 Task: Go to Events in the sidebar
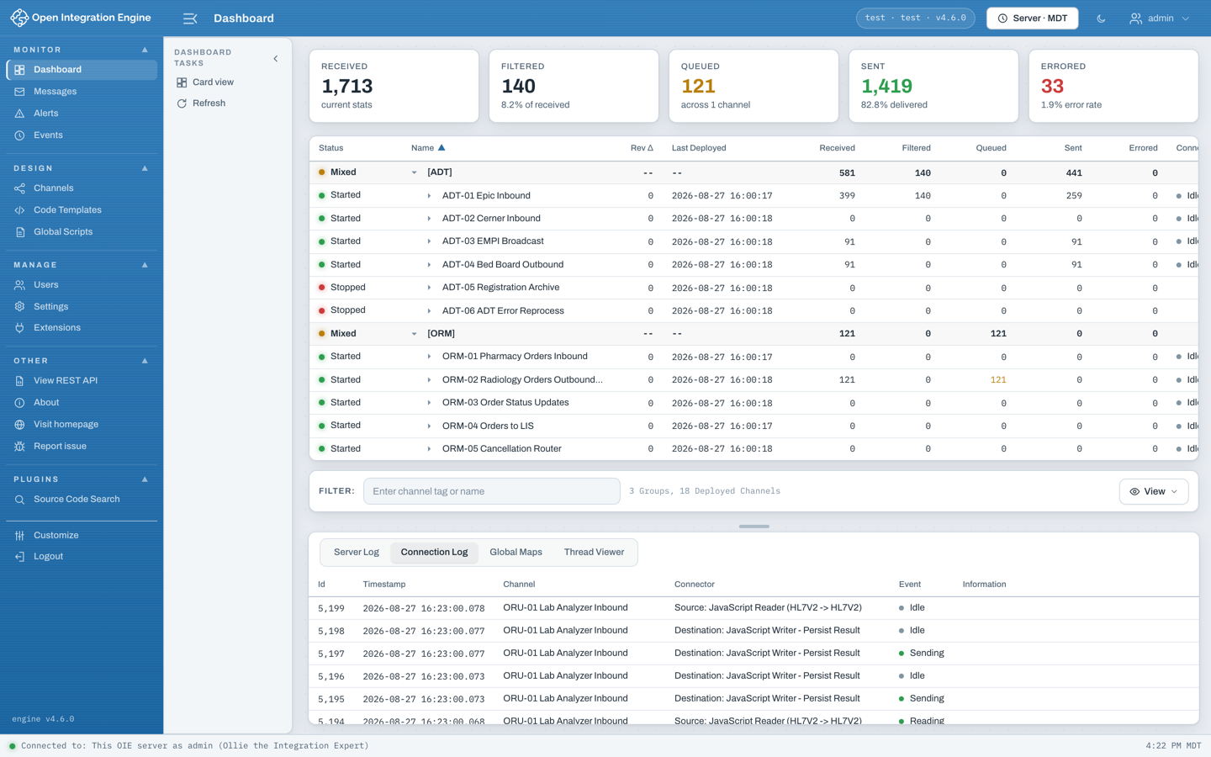[82, 135]
